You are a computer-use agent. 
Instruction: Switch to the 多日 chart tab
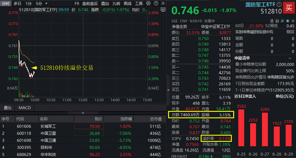(x=17, y=4)
